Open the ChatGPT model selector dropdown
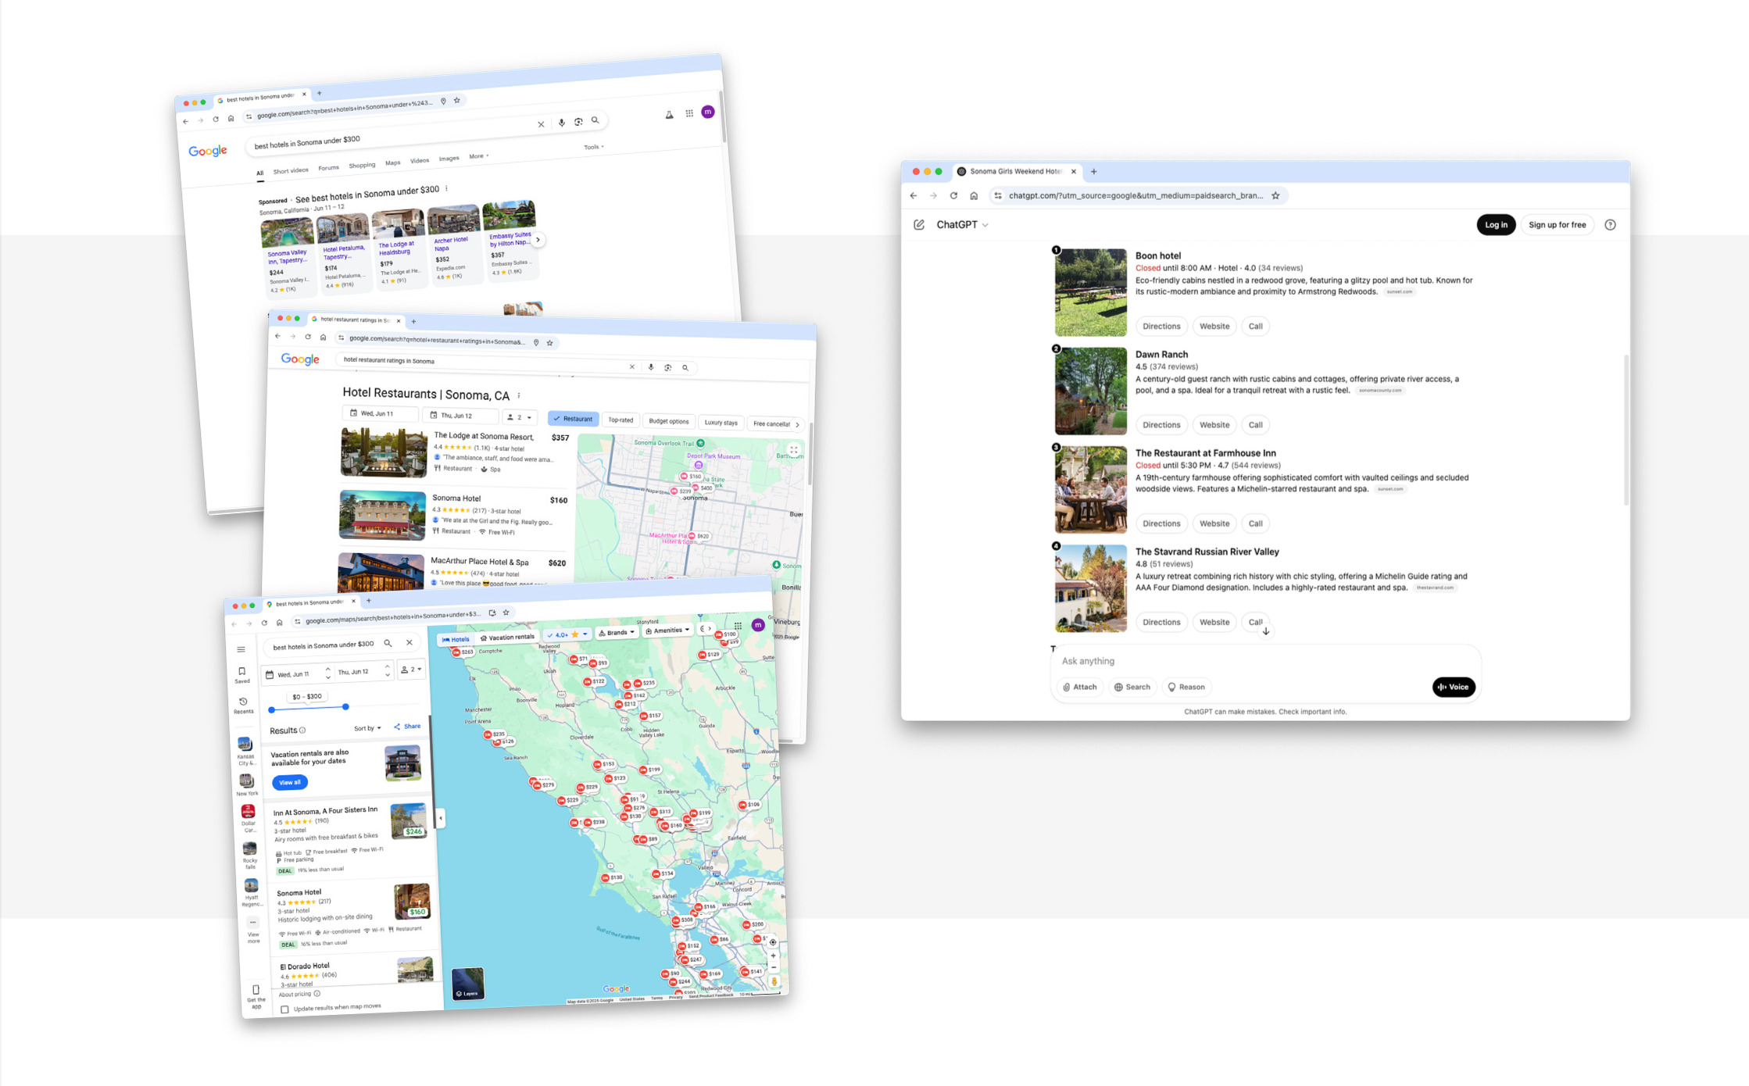This screenshot has width=1749, height=1086. (963, 225)
